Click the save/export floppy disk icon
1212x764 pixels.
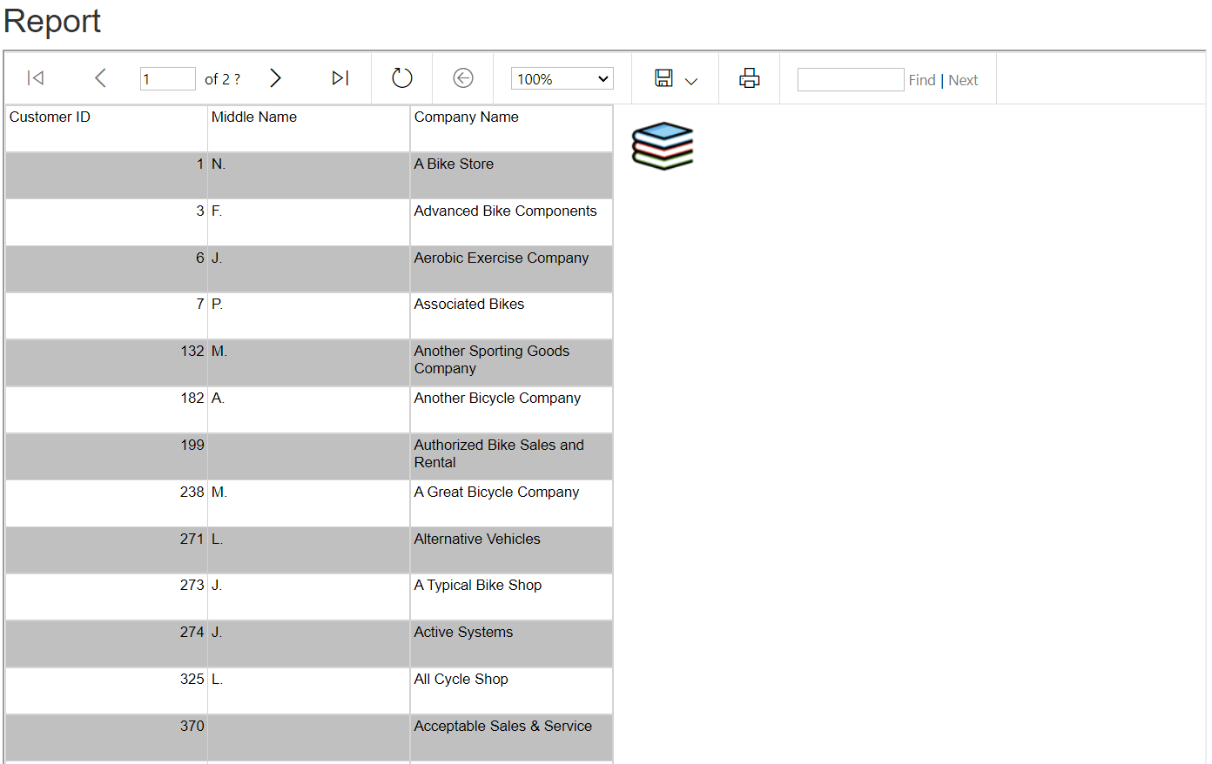(x=663, y=78)
